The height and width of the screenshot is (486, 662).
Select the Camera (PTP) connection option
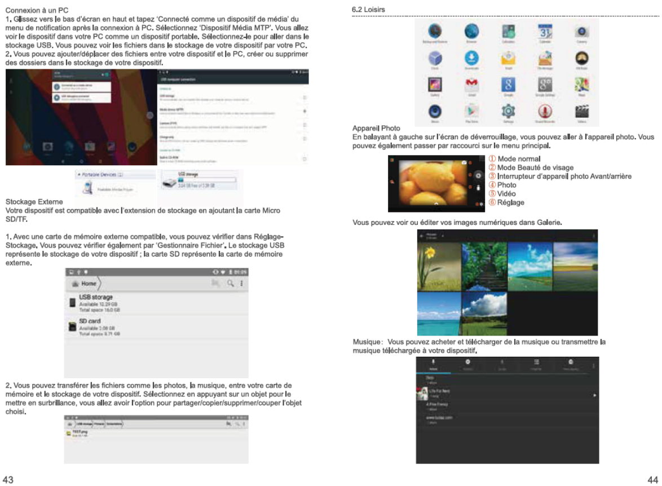click(x=233, y=125)
